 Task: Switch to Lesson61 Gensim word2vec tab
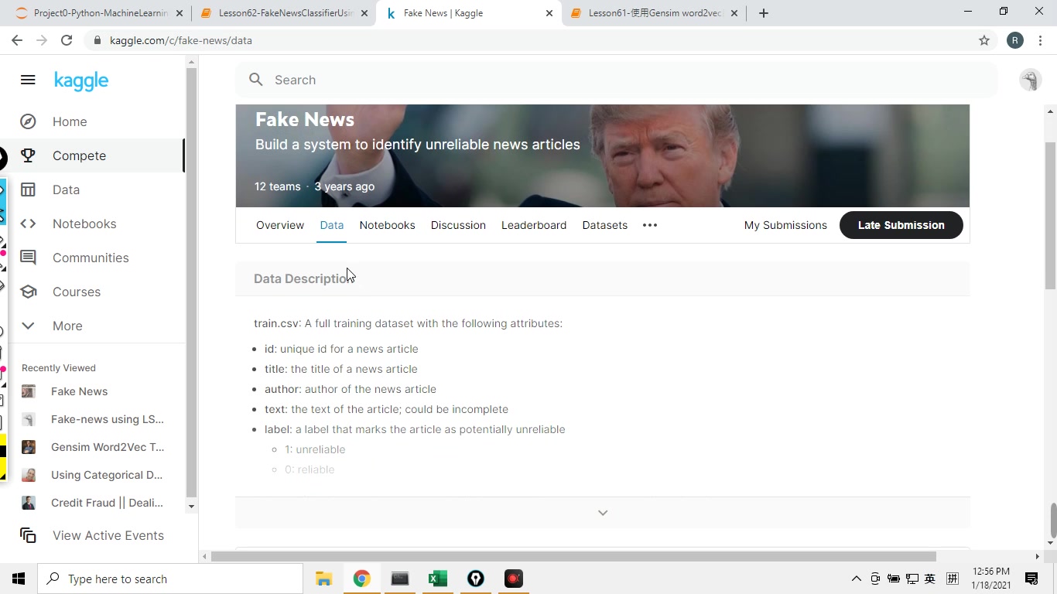[x=655, y=13]
